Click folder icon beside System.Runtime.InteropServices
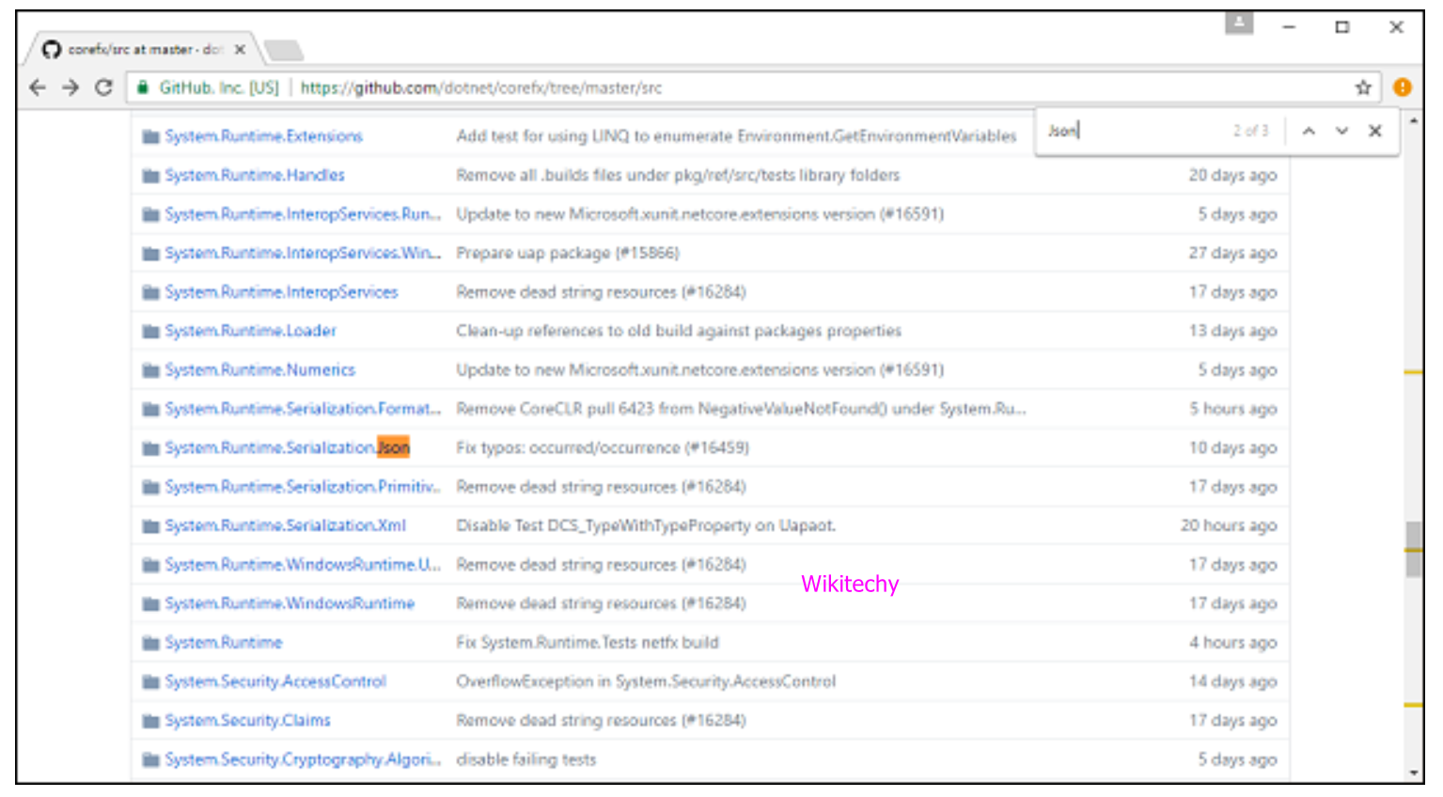 pyautogui.click(x=150, y=292)
